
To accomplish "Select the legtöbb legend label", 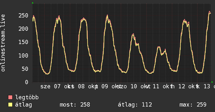I will (x=27, y=97).
